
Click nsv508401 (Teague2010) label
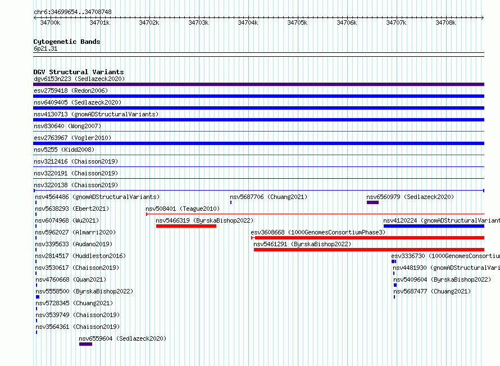[183, 209]
